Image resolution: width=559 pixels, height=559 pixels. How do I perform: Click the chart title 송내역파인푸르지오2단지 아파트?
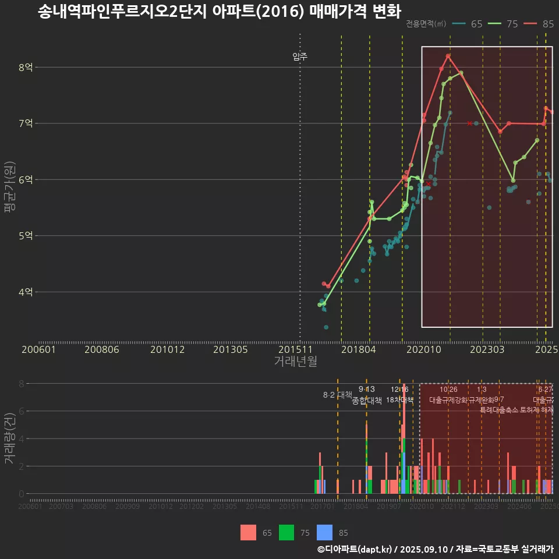(x=219, y=12)
